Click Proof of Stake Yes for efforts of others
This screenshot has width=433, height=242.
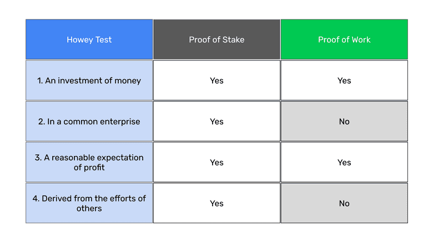pos(216,203)
